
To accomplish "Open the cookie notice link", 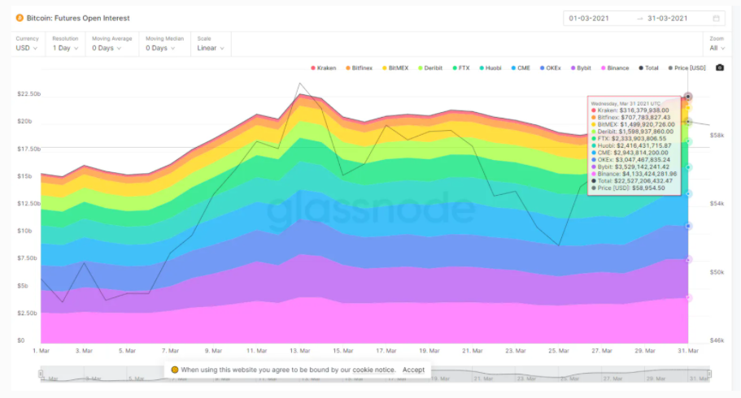I will 373,370.
